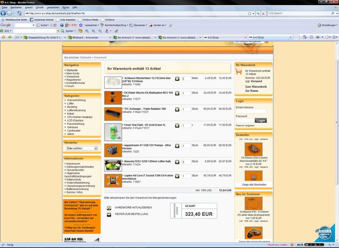Close the 'RR:Board - Antworten' tab

coord(110,38)
